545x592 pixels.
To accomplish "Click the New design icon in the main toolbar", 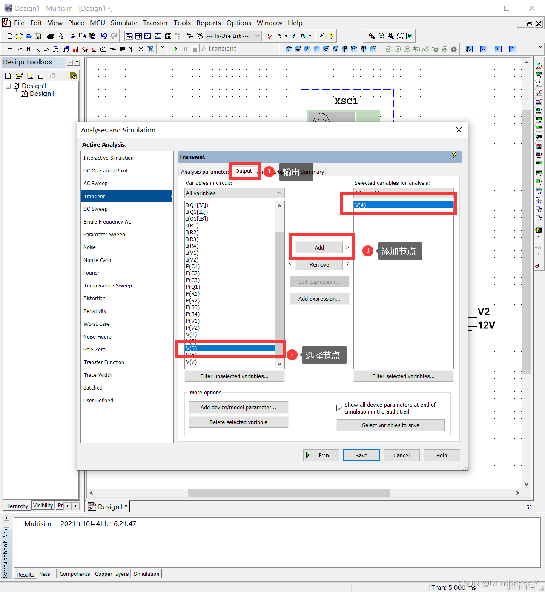I will point(10,36).
